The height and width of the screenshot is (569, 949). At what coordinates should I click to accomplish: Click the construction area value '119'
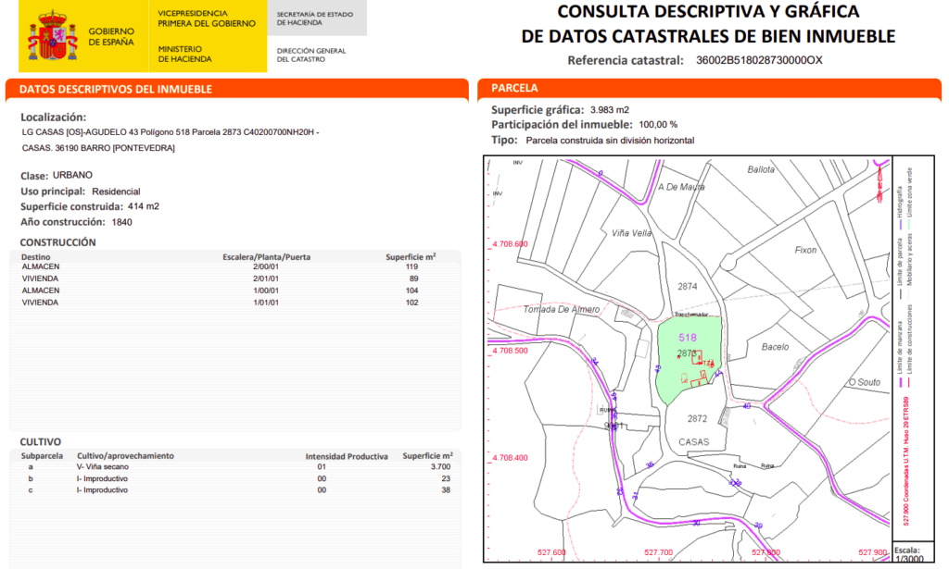click(411, 266)
